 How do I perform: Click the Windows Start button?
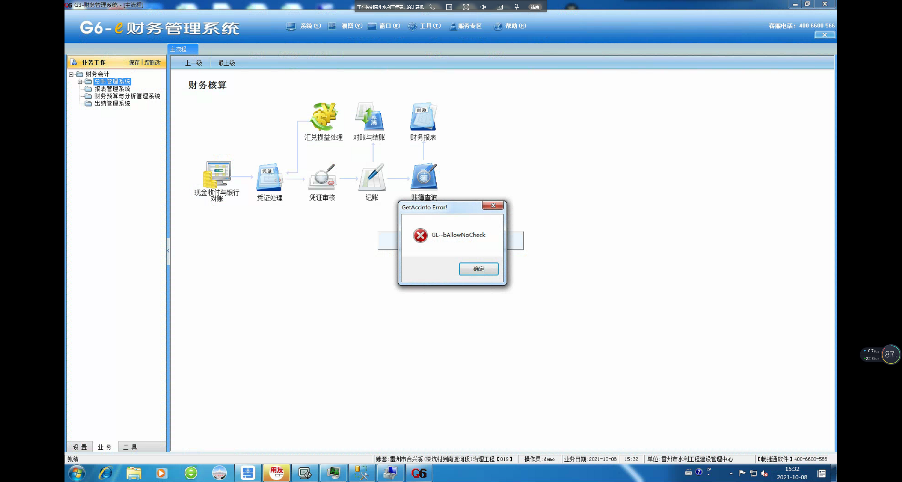77,473
